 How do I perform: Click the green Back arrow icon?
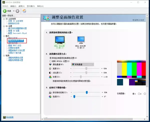point(5,11)
